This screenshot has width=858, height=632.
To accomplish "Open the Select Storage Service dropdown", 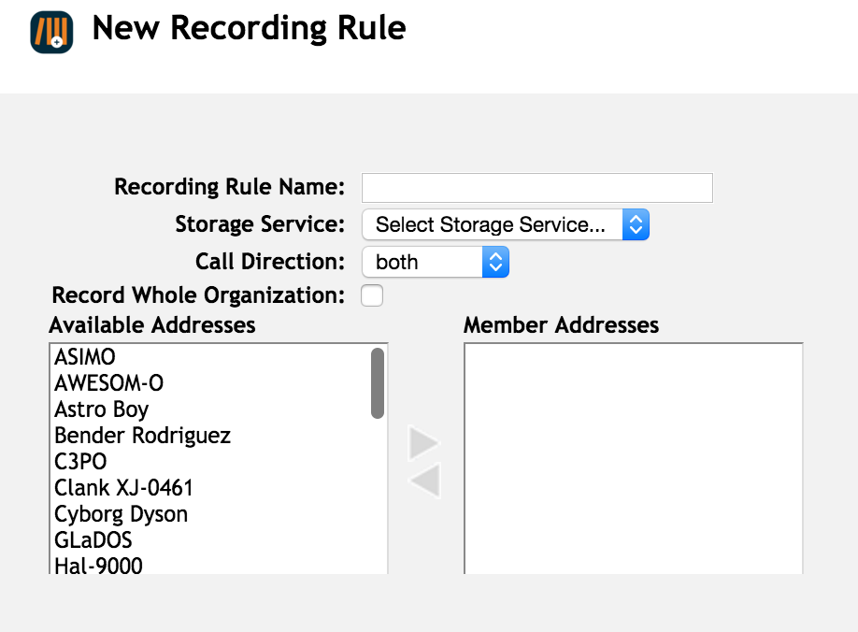I will 505,224.
